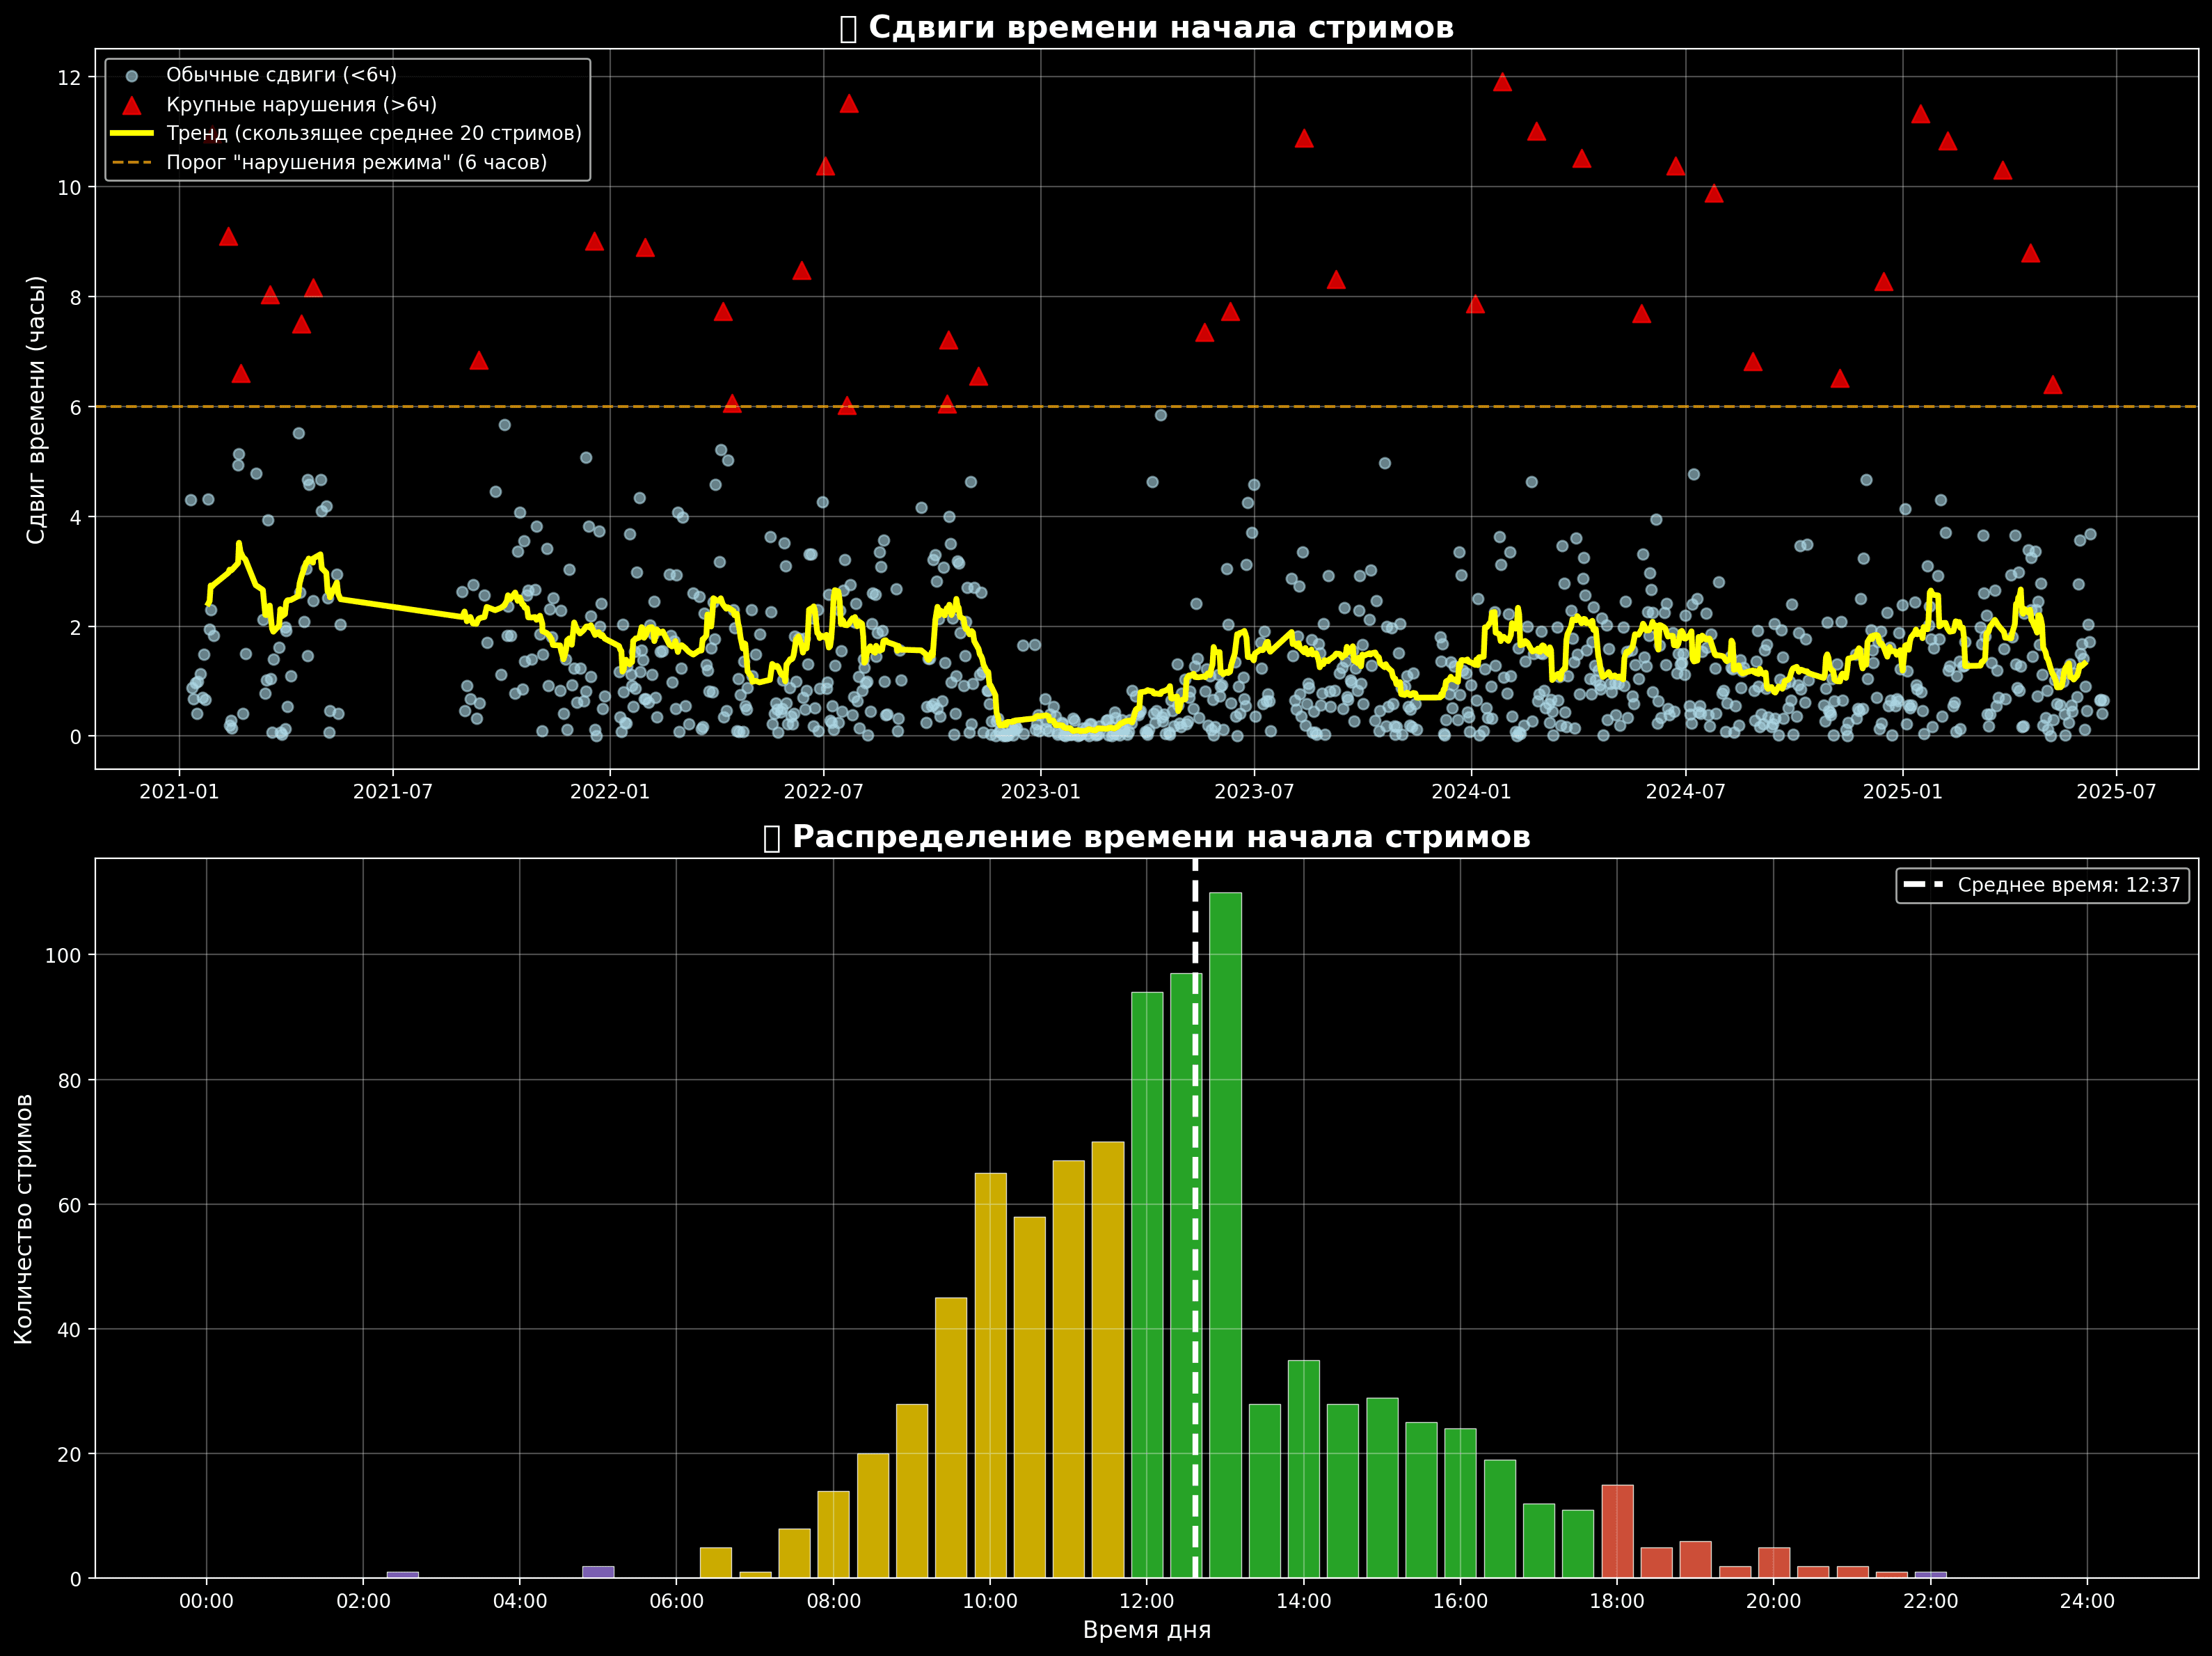Click the gray dot legend marker
Viewport: 2212px width, 1656px height.
pyautogui.click(x=131, y=76)
